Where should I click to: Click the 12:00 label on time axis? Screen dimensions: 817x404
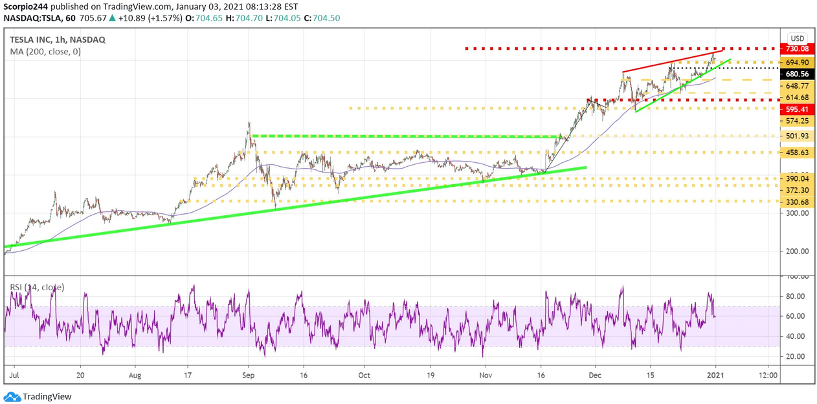pyautogui.click(x=768, y=374)
